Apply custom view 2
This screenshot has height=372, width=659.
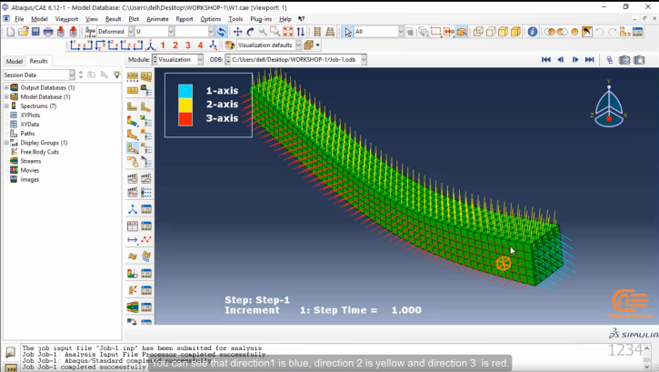[x=175, y=45]
